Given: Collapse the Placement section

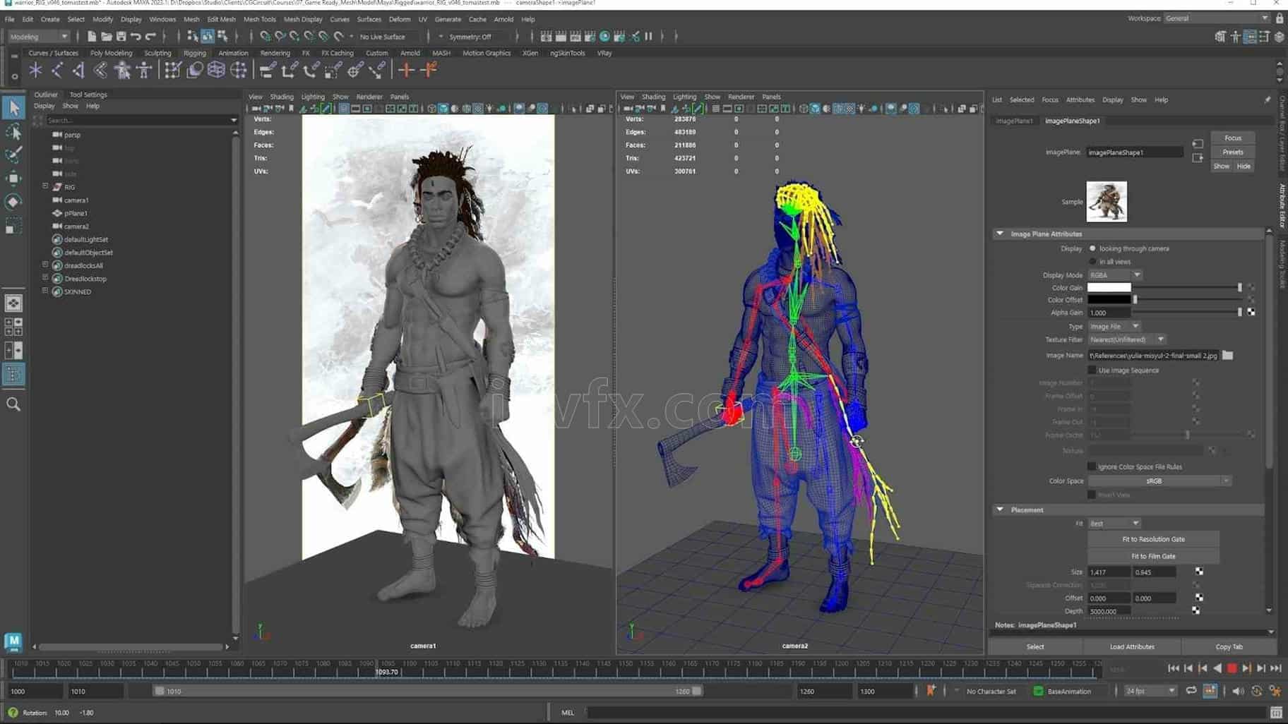Looking at the screenshot, I should click(x=1000, y=509).
